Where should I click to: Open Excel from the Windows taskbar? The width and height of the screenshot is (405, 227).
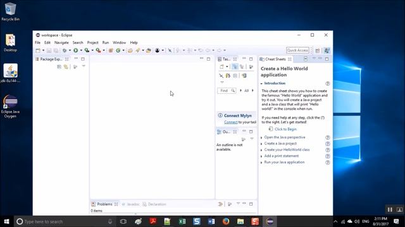click(182, 221)
